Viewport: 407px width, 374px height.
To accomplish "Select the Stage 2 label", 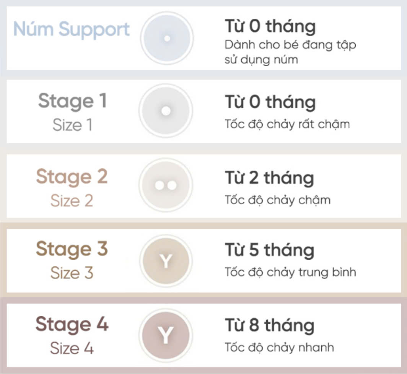I will 72,177.
